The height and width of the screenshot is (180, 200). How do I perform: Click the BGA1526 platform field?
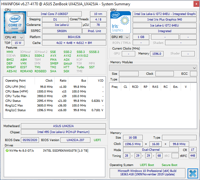pyautogui.click(x=74, y=37)
